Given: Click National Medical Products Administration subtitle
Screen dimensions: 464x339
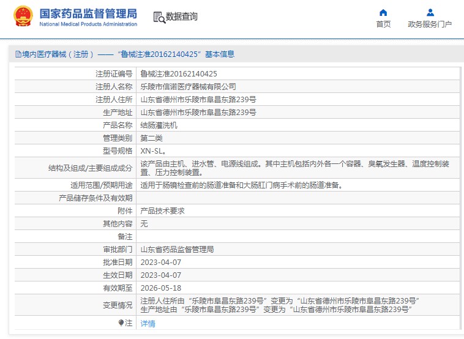Looking at the screenshot, I should coord(88,24).
